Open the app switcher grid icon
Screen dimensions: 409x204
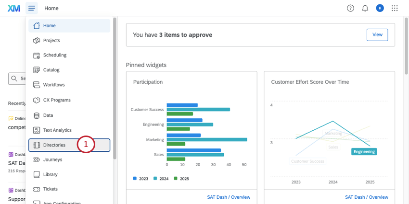click(x=395, y=8)
